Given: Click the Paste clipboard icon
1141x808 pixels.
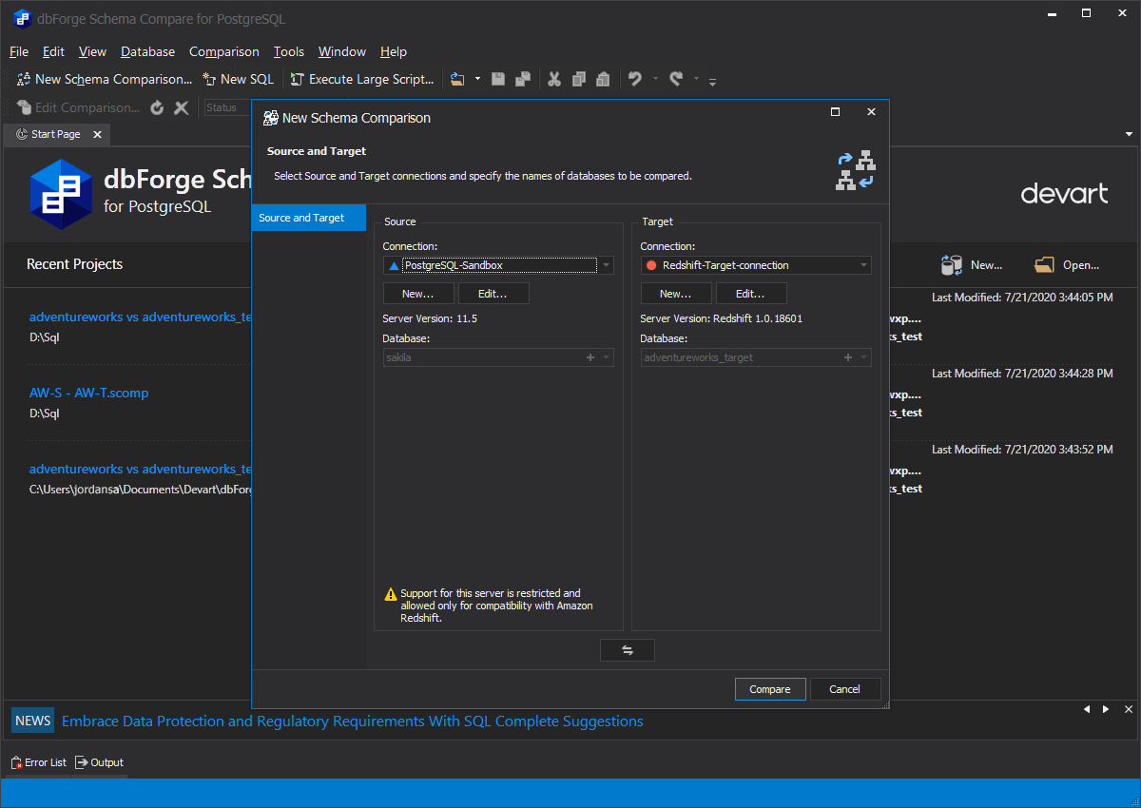Looking at the screenshot, I should coord(603,79).
